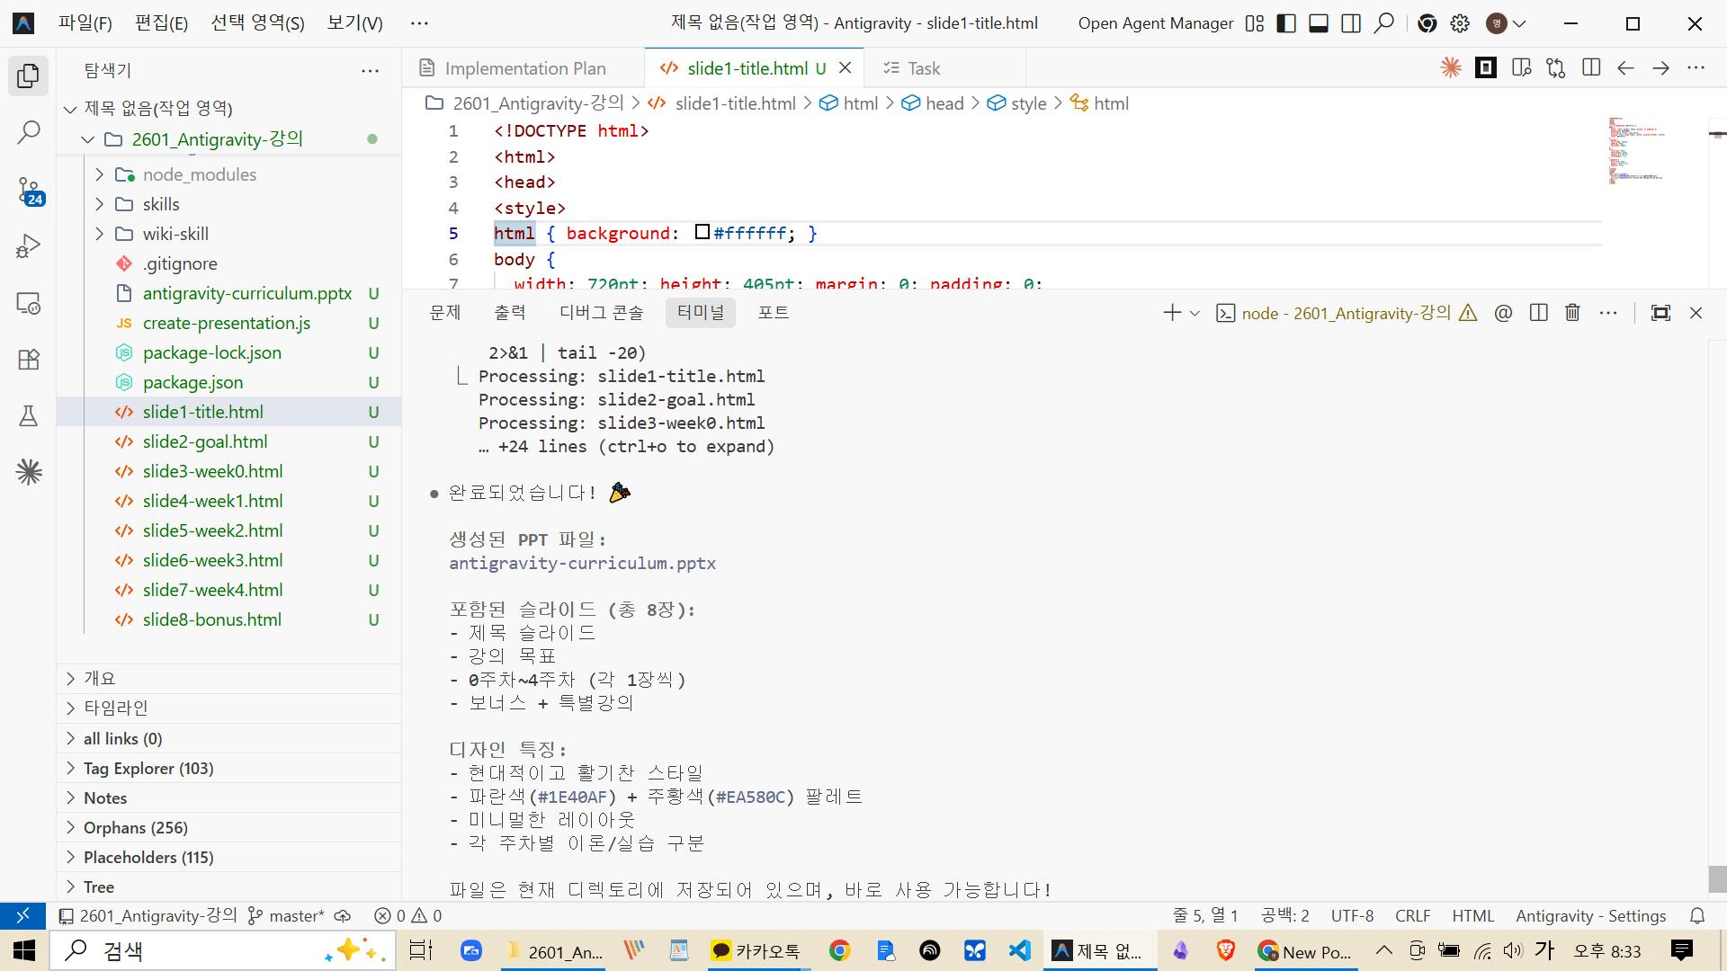Kill terminal using trash icon

tap(1572, 313)
